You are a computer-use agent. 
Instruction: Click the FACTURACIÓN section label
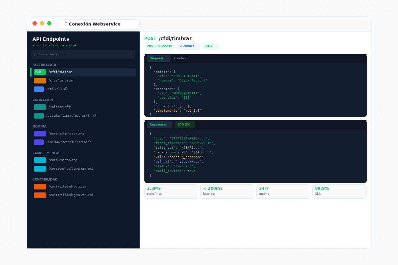pos(44,65)
